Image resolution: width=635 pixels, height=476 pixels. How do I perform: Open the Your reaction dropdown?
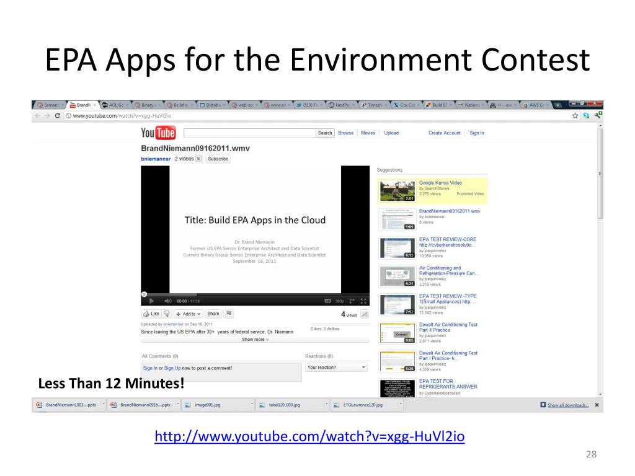(x=337, y=368)
